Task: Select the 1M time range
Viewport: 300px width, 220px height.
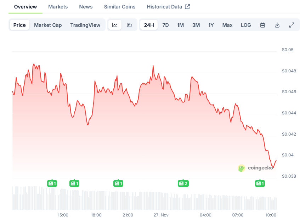Action: click(180, 25)
